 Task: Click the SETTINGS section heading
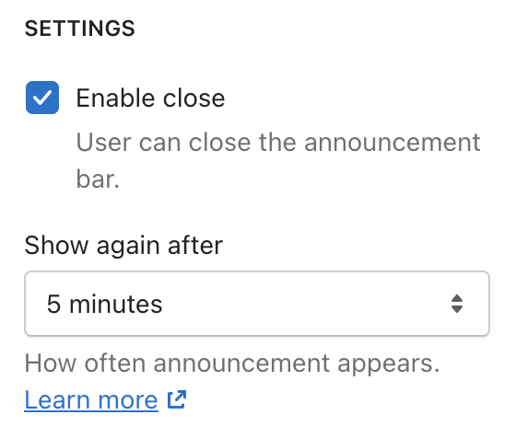coord(80,29)
